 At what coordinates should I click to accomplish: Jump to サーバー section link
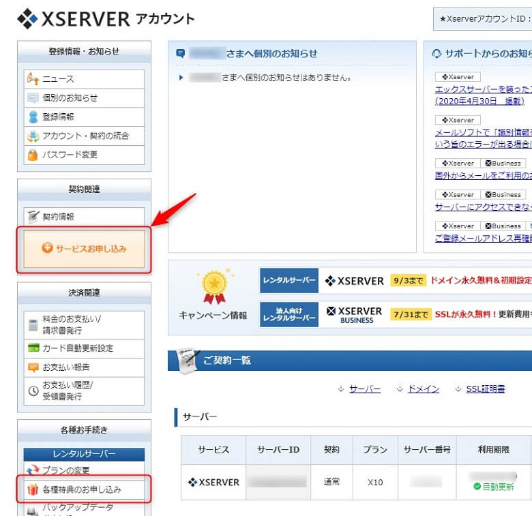click(x=365, y=389)
